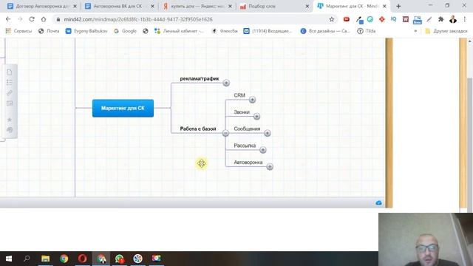The image size is (473, 266).
Task: Open a new browser tab
Action: click(x=398, y=6)
